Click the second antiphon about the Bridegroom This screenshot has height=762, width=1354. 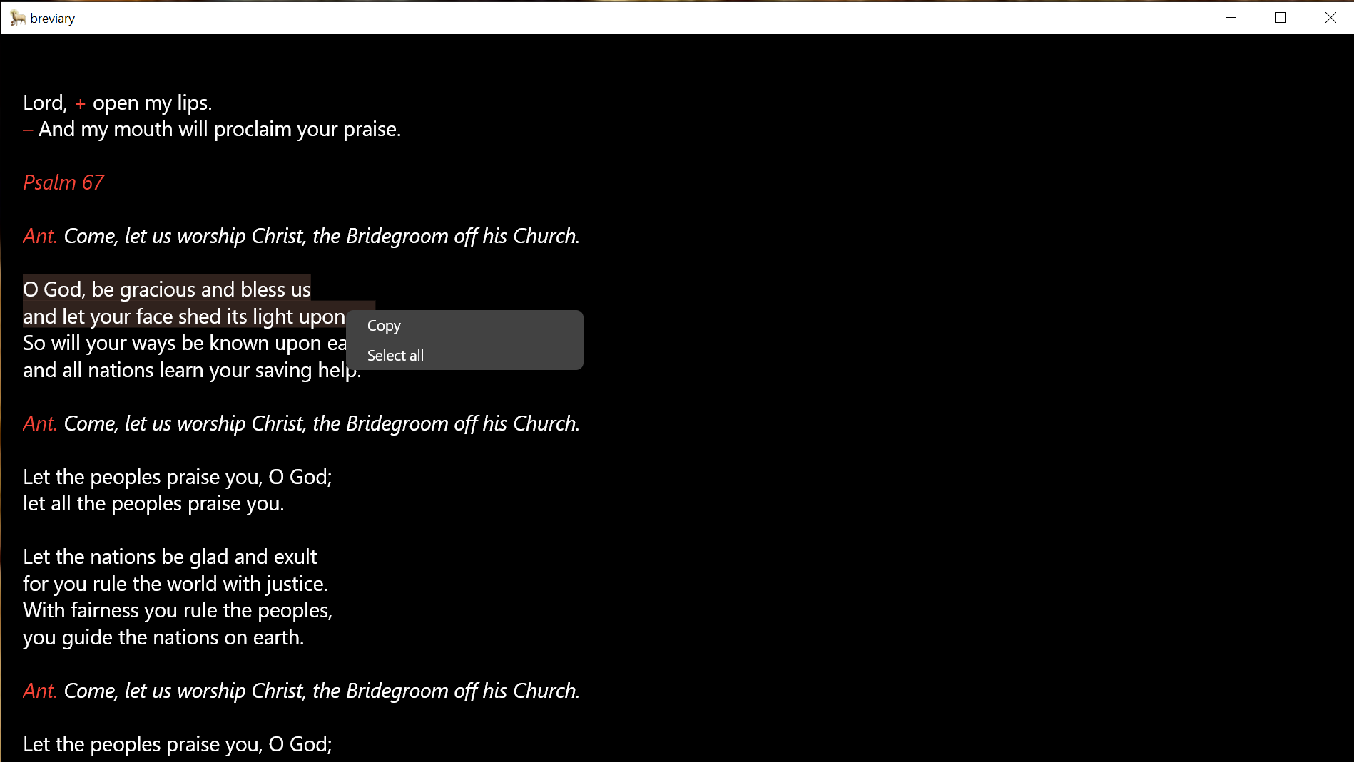tap(300, 423)
